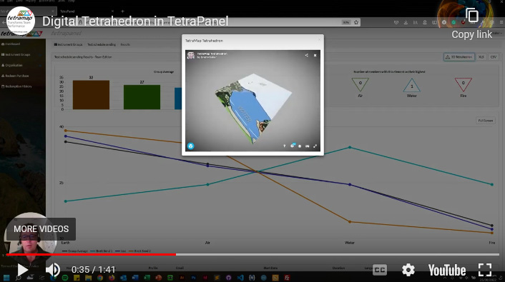Open the tetramap channel avatar
This screenshot has width=505, height=282.
21,21
